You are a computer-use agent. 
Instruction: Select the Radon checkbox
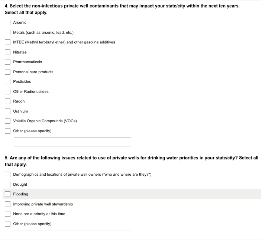point(7,101)
